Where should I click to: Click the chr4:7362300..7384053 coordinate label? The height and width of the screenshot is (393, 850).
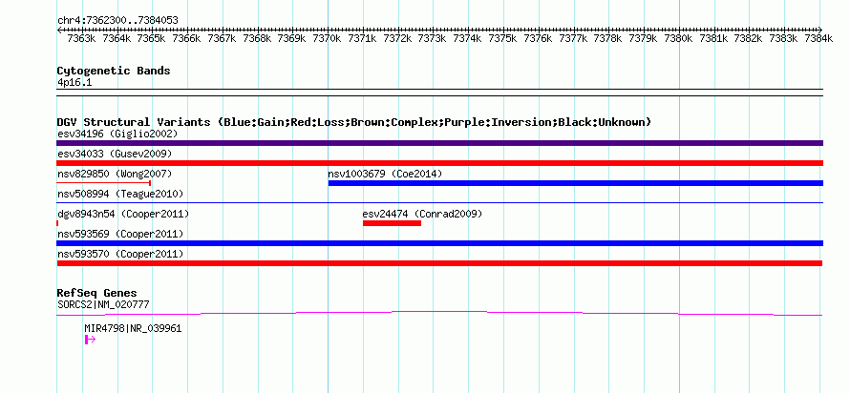click(117, 21)
